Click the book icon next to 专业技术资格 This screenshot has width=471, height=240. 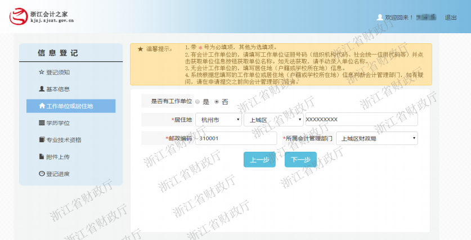click(x=41, y=140)
